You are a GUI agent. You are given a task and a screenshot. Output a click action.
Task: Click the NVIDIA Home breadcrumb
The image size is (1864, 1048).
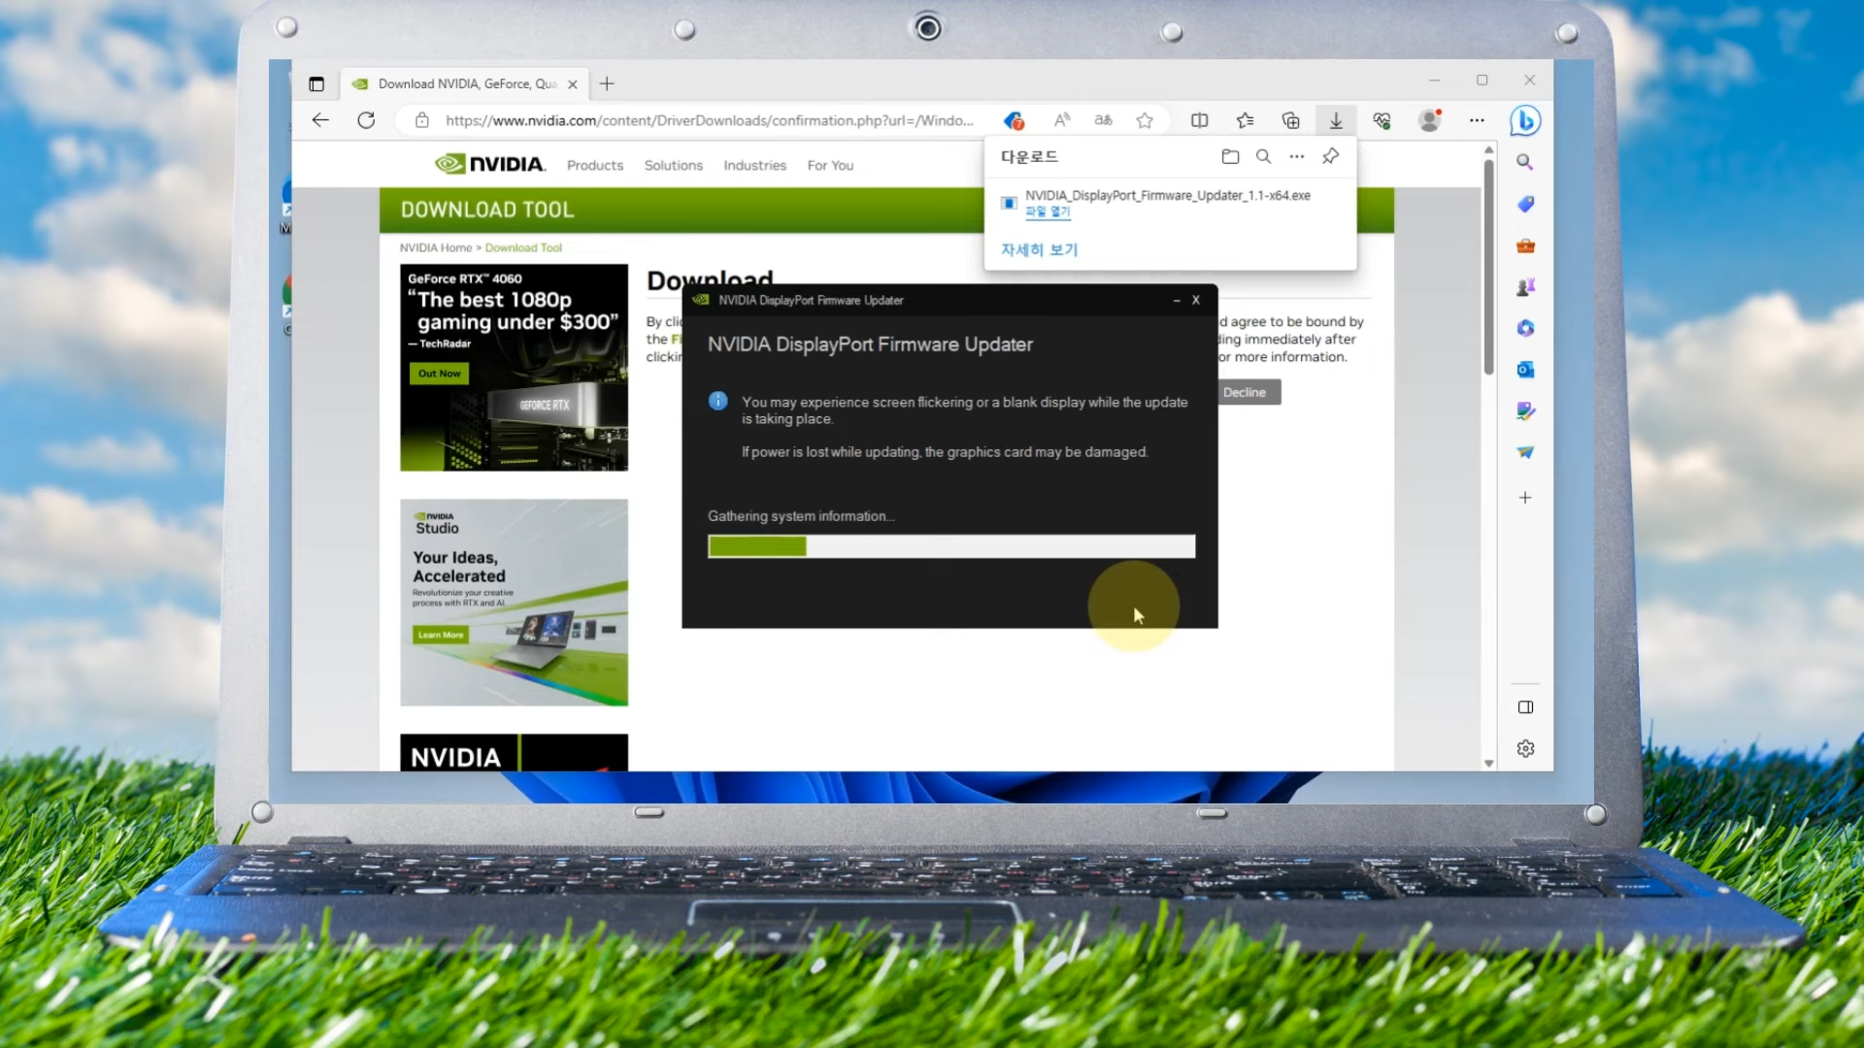[x=436, y=248]
